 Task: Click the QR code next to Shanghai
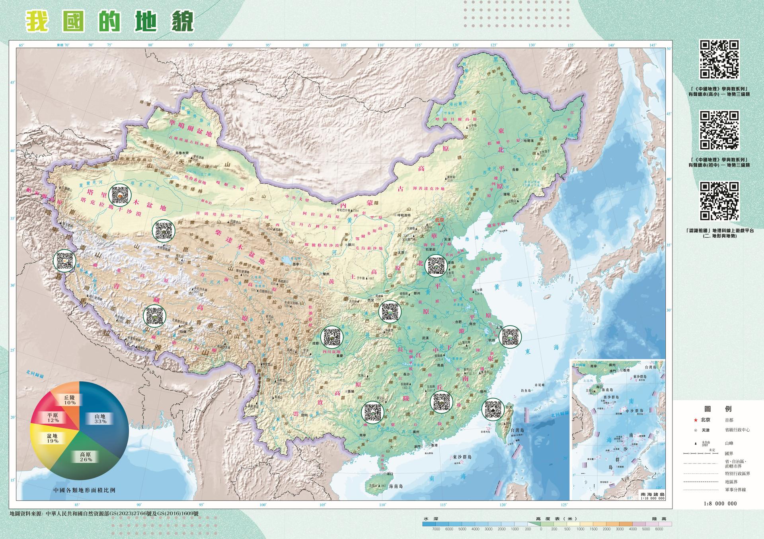[x=509, y=337]
